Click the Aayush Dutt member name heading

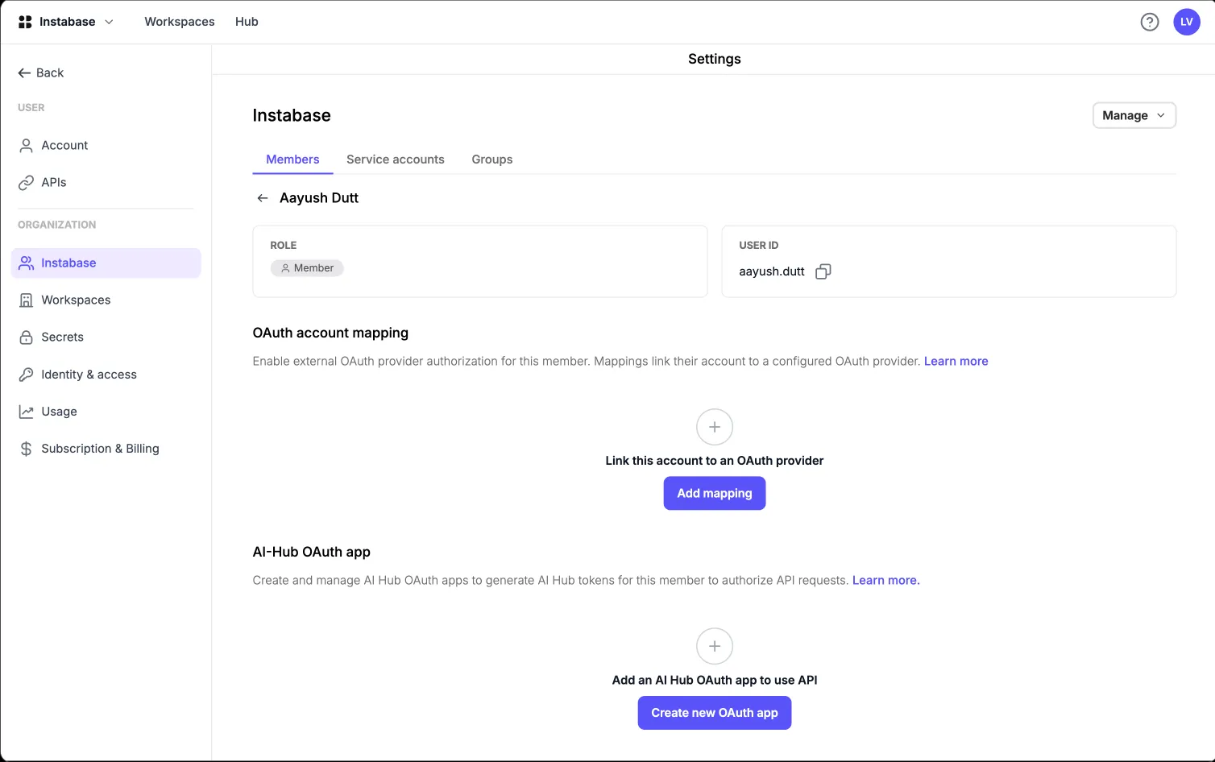[x=319, y=198]
